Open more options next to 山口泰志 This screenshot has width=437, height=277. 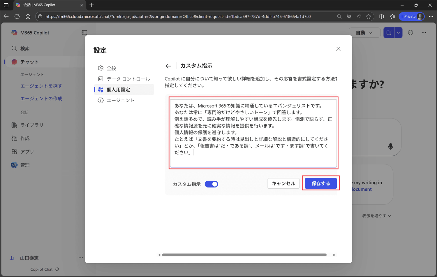click(81, 258)
